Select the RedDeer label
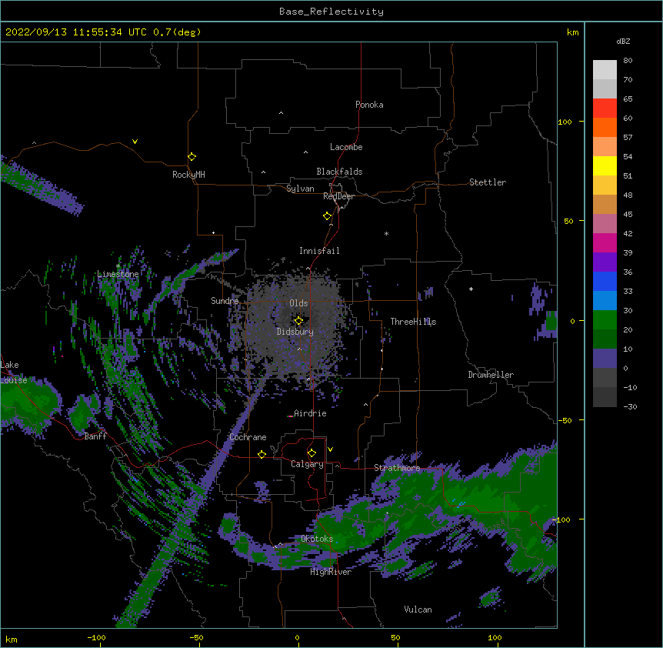663x648 pixels. tap(338, 196)
